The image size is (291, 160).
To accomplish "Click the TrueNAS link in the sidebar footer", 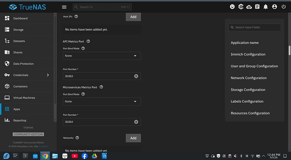I will coord(43,146).
